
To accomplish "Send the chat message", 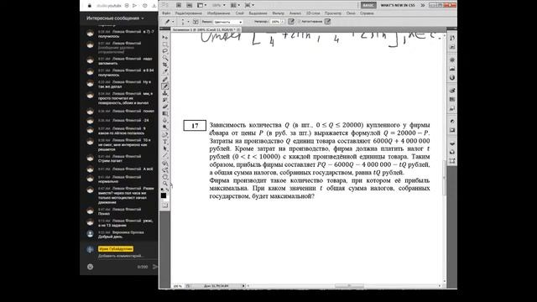I will pyautogui.click(x=155, y=267).
